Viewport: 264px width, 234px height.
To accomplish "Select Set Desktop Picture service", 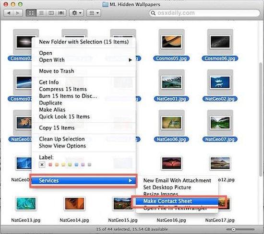I will click(167, 187).
